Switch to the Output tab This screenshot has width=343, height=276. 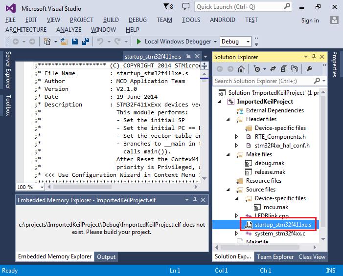pos(106,256)
